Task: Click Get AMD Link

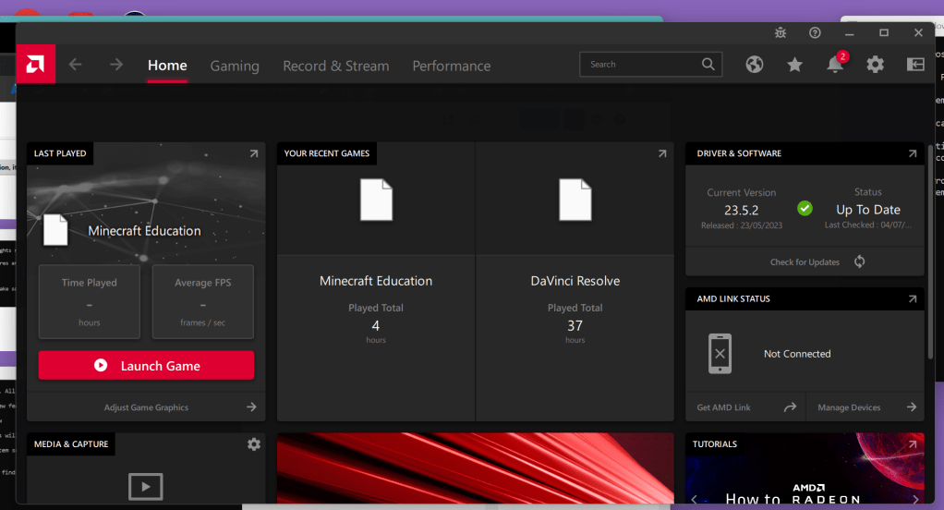Action: point(723,407)
